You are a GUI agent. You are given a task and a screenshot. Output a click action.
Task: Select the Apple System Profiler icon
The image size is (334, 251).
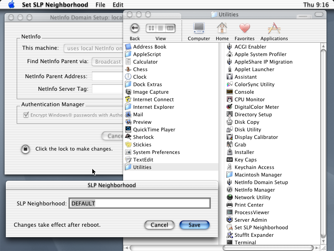(229, 54)
